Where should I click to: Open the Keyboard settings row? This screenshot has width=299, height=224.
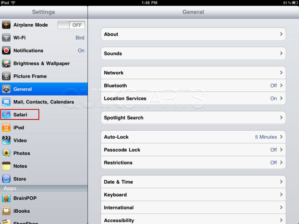click(x=193, y=195)
